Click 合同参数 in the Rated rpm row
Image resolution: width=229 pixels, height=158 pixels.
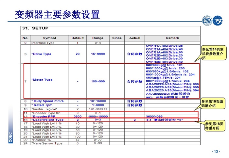[134, 105]
